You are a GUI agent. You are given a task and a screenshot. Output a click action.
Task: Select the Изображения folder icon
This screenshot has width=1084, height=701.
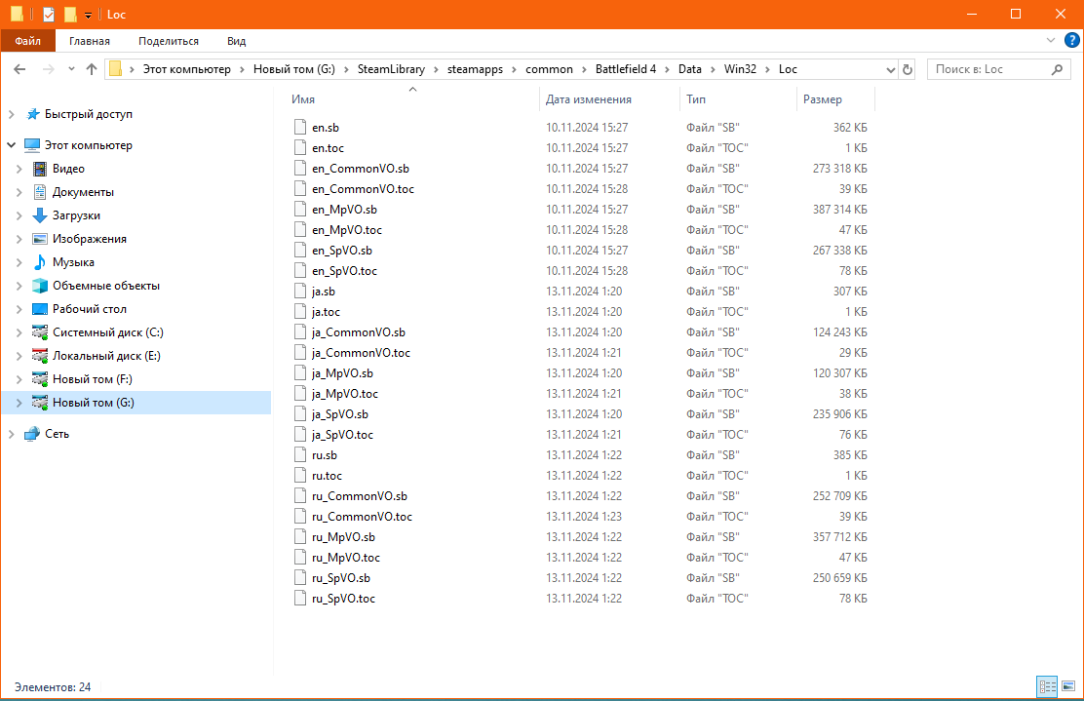40,239
